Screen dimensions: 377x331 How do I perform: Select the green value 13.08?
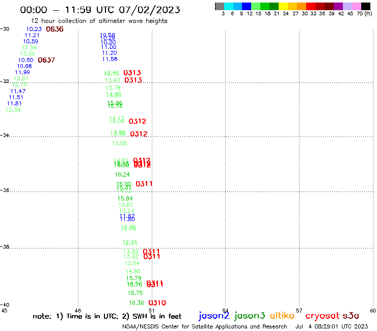coord(119,143)
